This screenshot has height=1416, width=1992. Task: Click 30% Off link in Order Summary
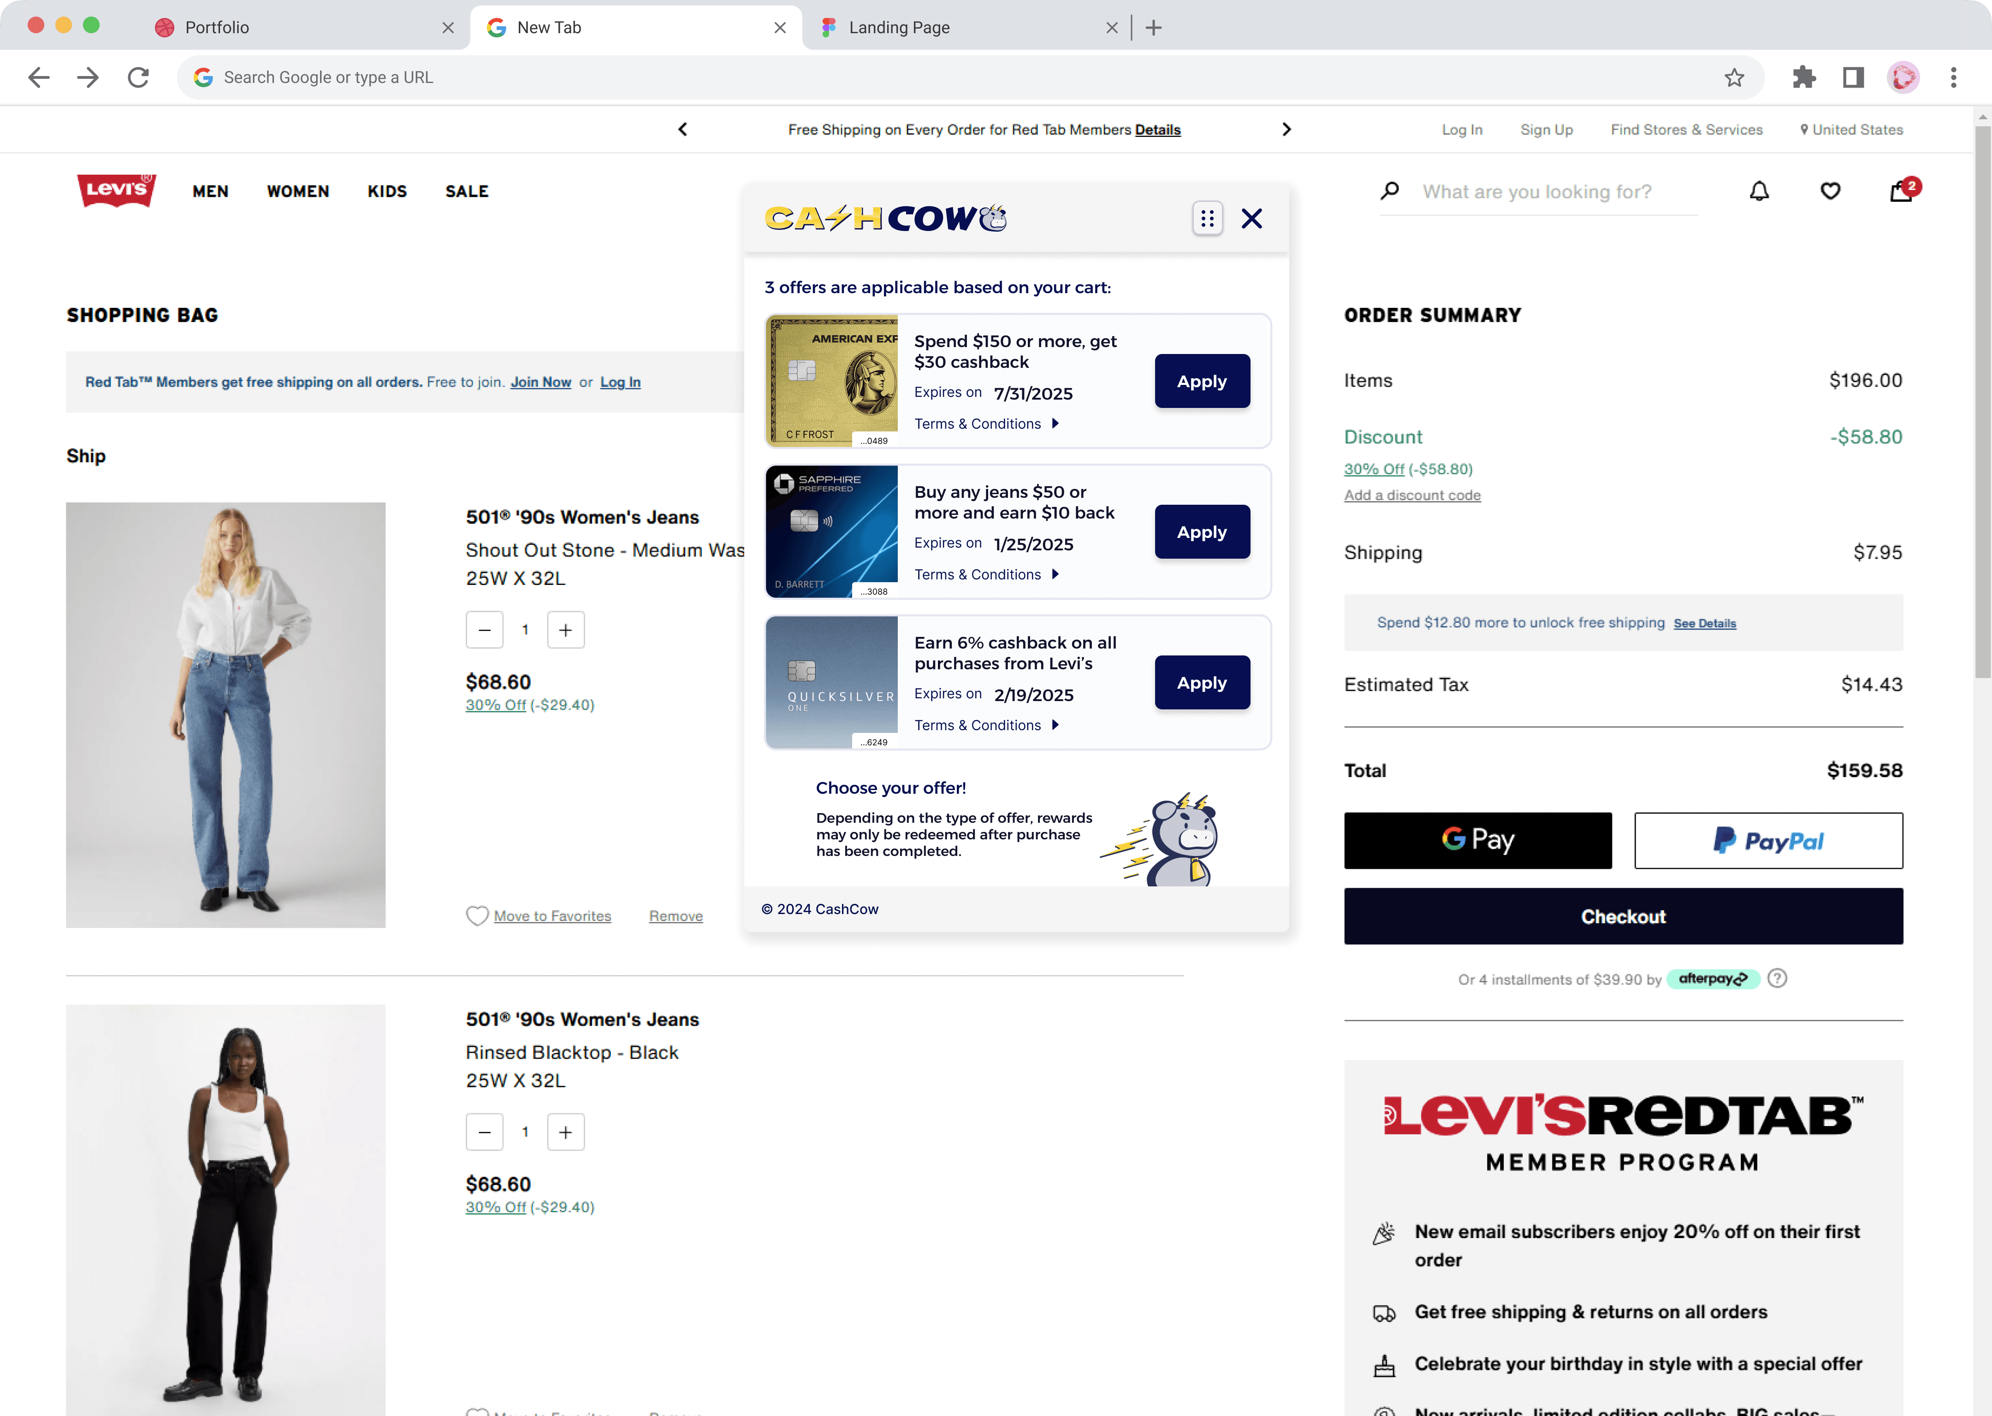click(x=1374, y=469)
